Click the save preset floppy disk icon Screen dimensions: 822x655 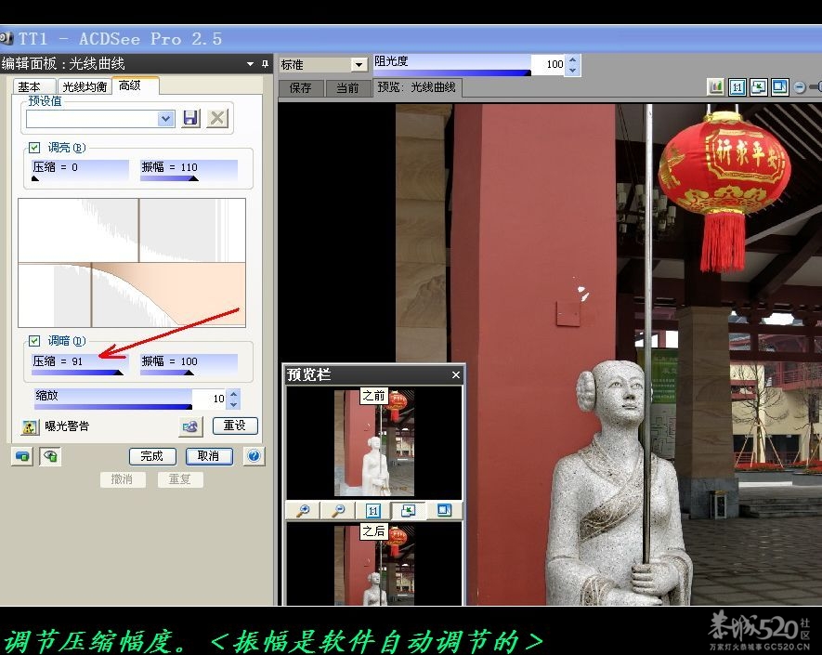click(190, 118)
